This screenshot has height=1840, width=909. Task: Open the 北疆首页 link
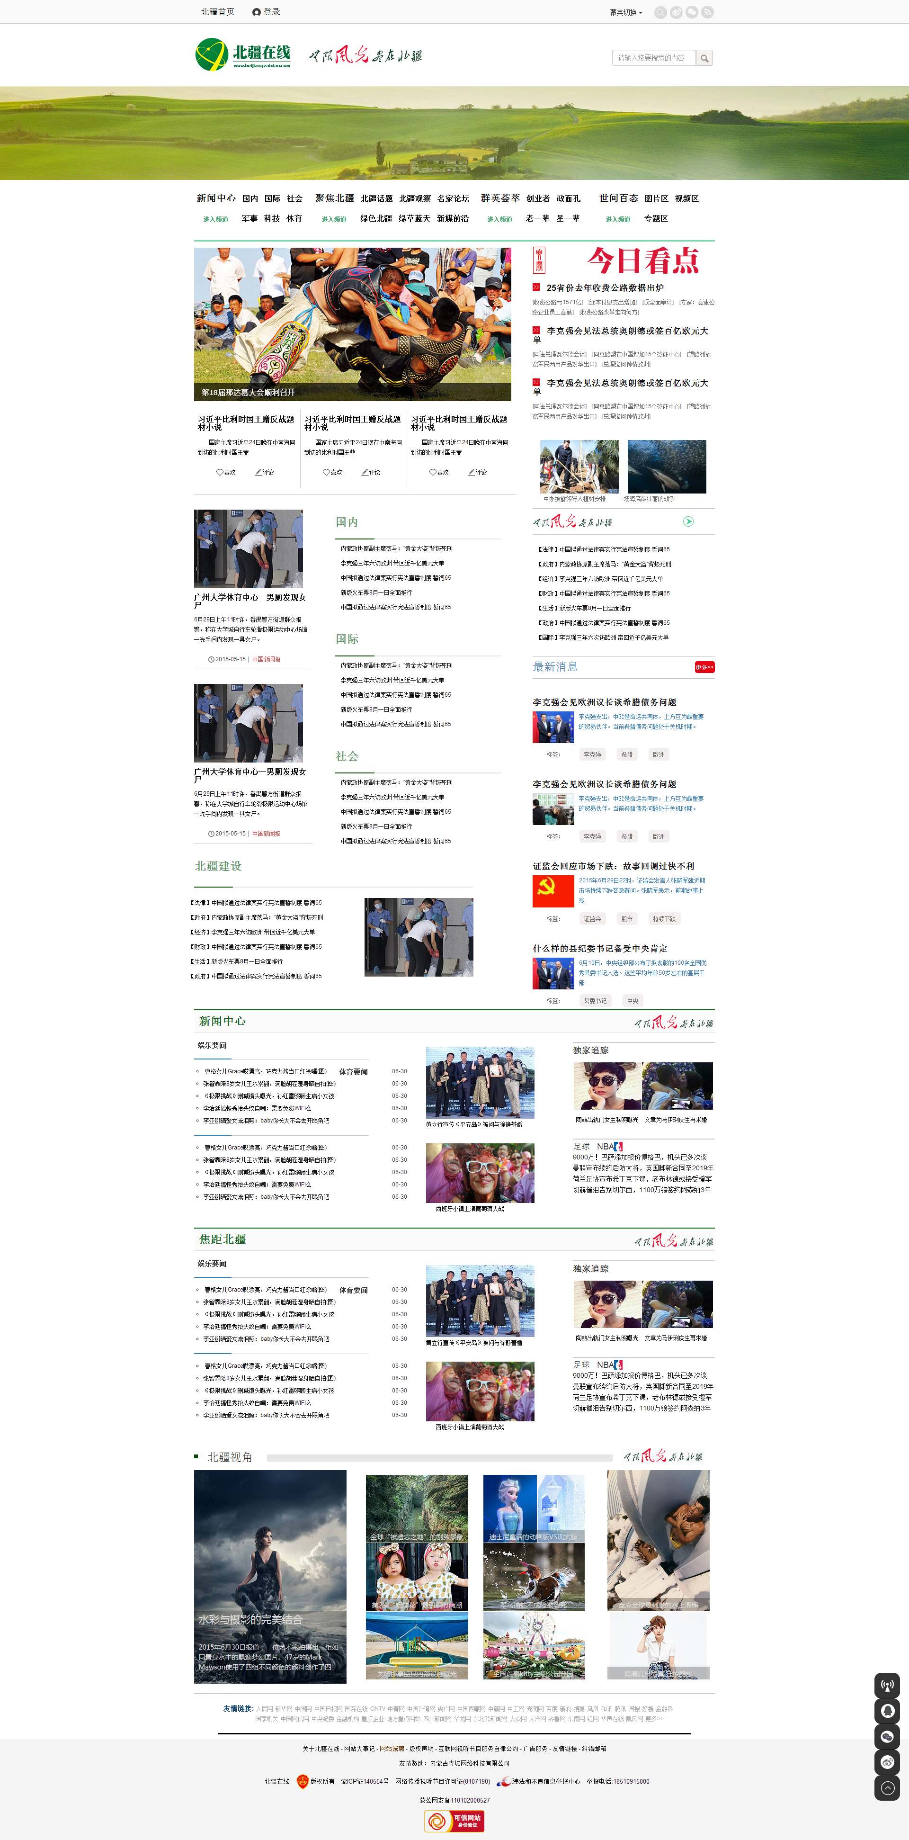(217, 12)
